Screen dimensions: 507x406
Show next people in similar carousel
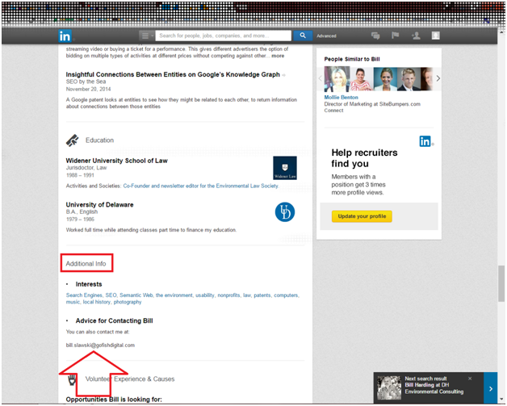[438, 78]
